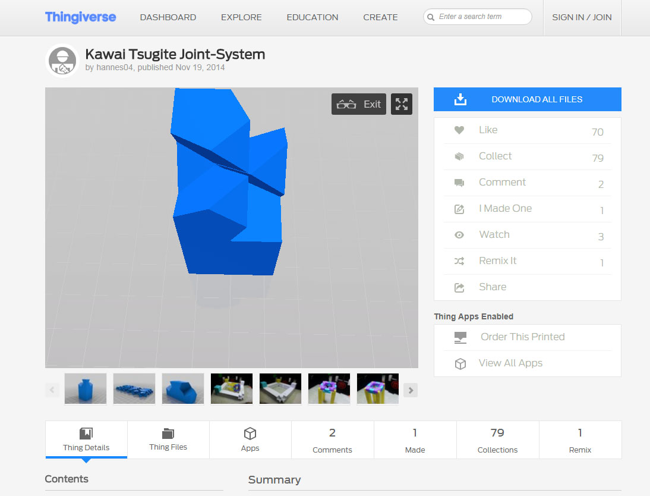Click the hannes04 user avatar

coord(62,61)
